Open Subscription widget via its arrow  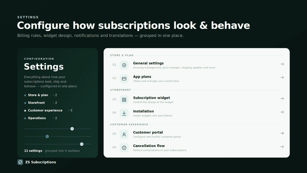point(282,99)
